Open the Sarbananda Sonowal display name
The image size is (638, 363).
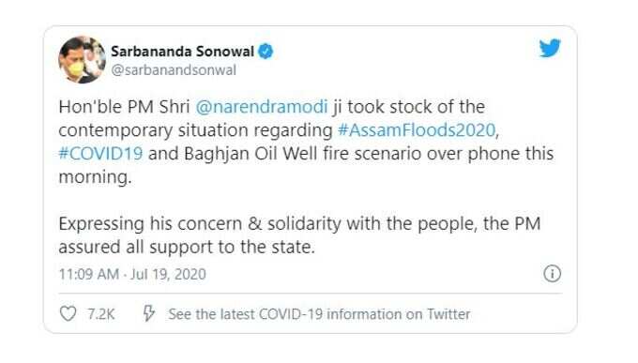click(182, 52)
